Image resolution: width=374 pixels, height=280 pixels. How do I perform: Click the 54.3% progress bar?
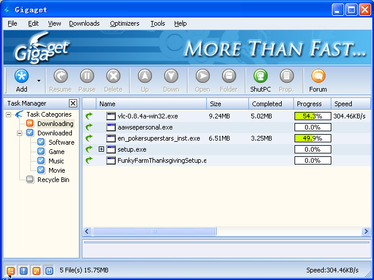coord(313,116)
